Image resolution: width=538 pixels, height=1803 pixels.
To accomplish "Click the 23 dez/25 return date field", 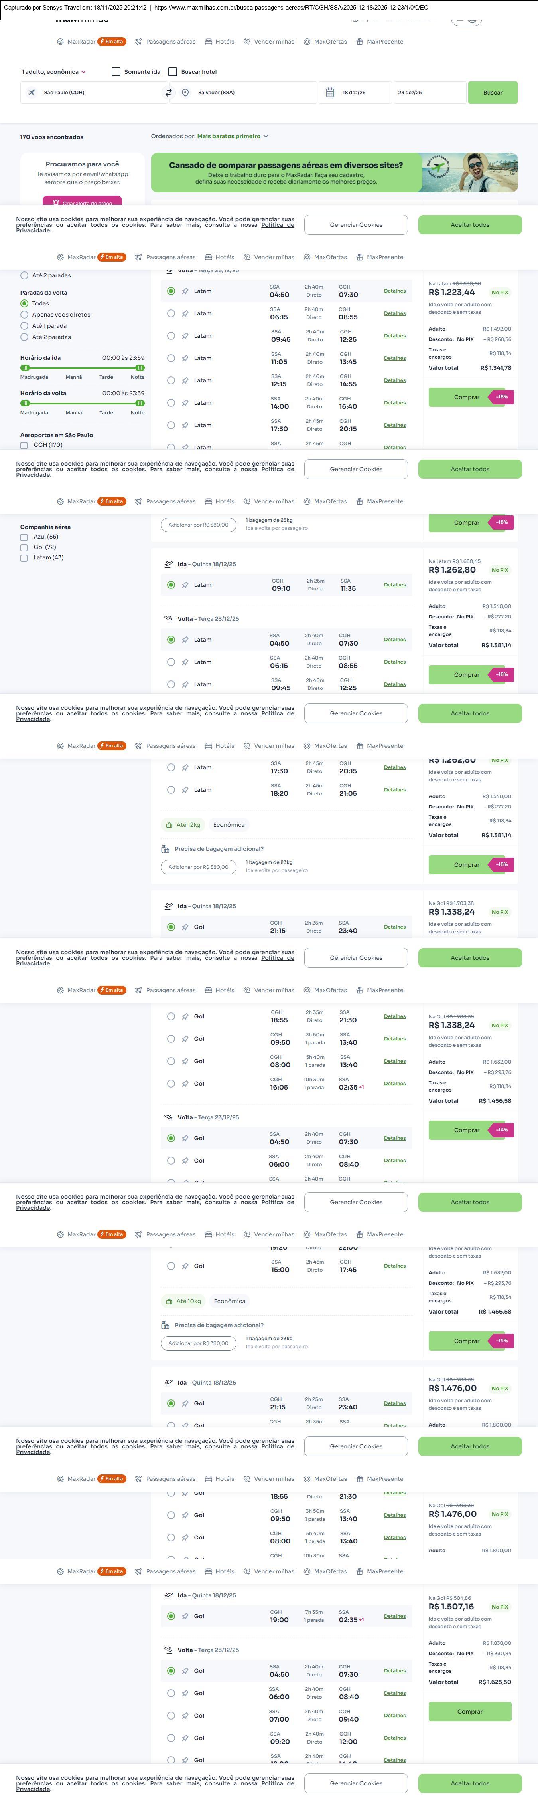I will tap(428, 92).
